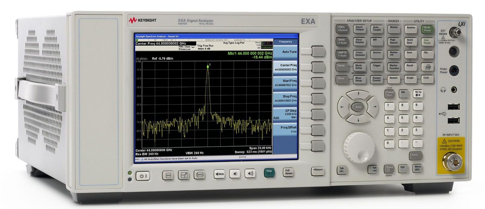Hit the Mode Setup key
Viewport: 485px width, 209px height.
point(359,67)
